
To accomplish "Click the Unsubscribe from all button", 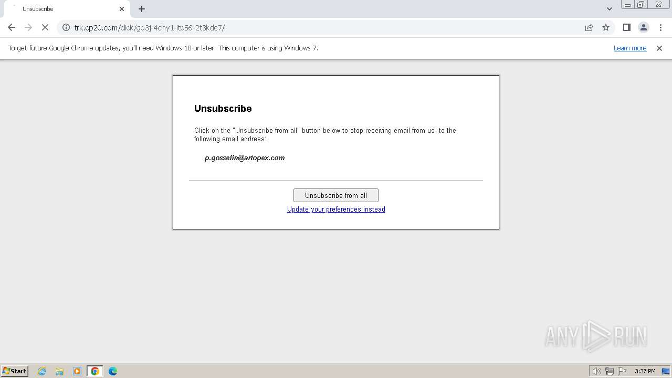I will [336, 195].
